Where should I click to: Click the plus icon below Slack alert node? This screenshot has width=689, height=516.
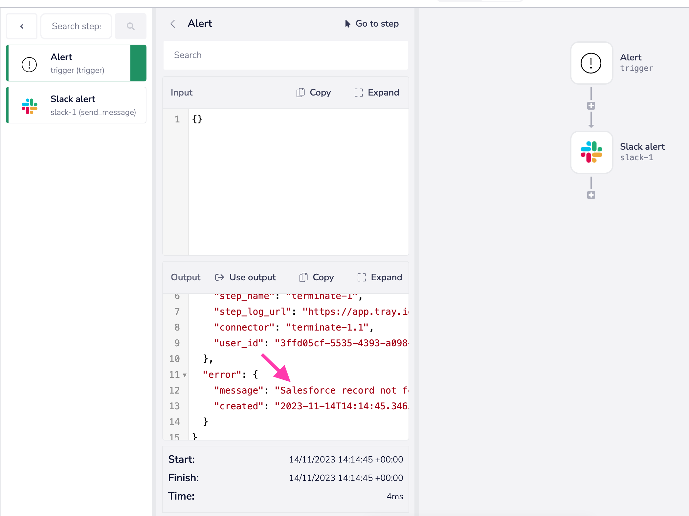[x=591, y=195]
